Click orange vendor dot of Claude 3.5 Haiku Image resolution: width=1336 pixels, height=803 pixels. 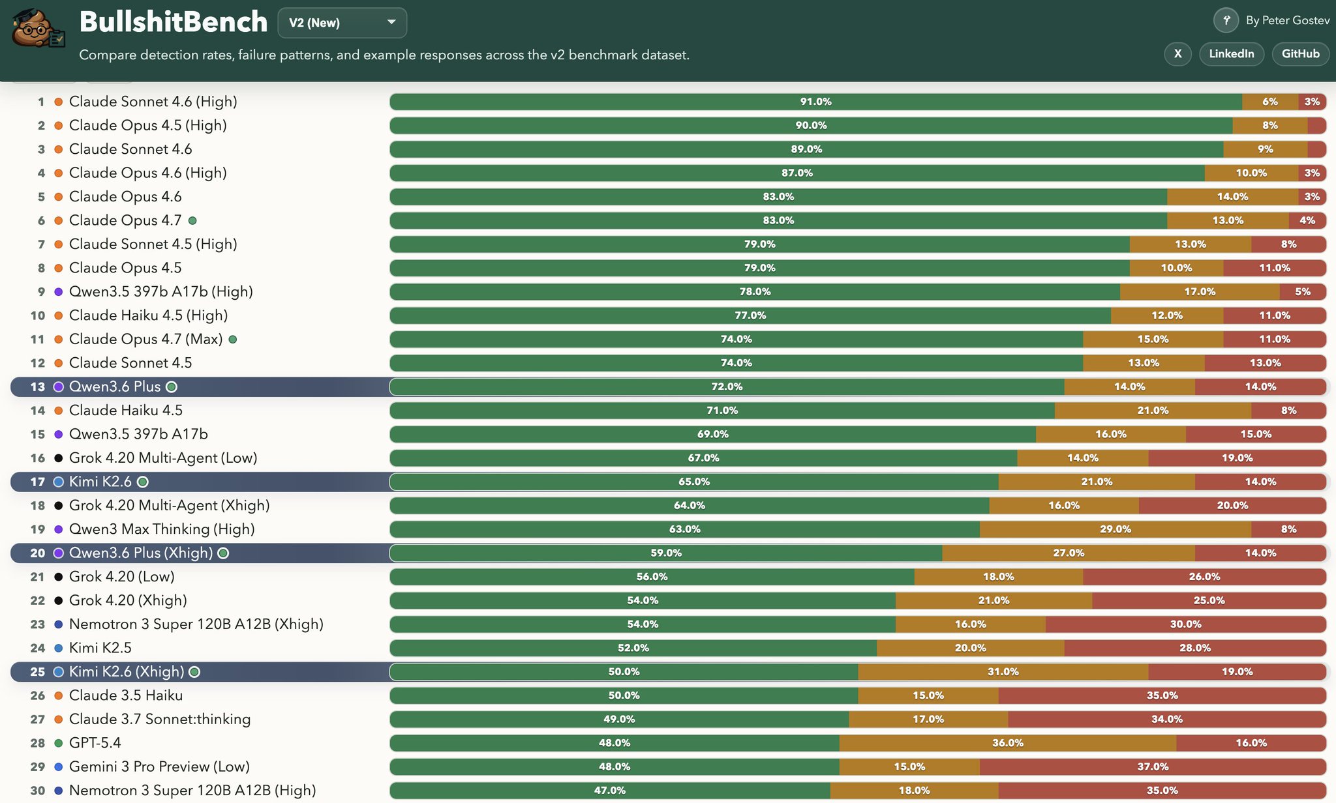pyautogui.click(x=58, y=695)
